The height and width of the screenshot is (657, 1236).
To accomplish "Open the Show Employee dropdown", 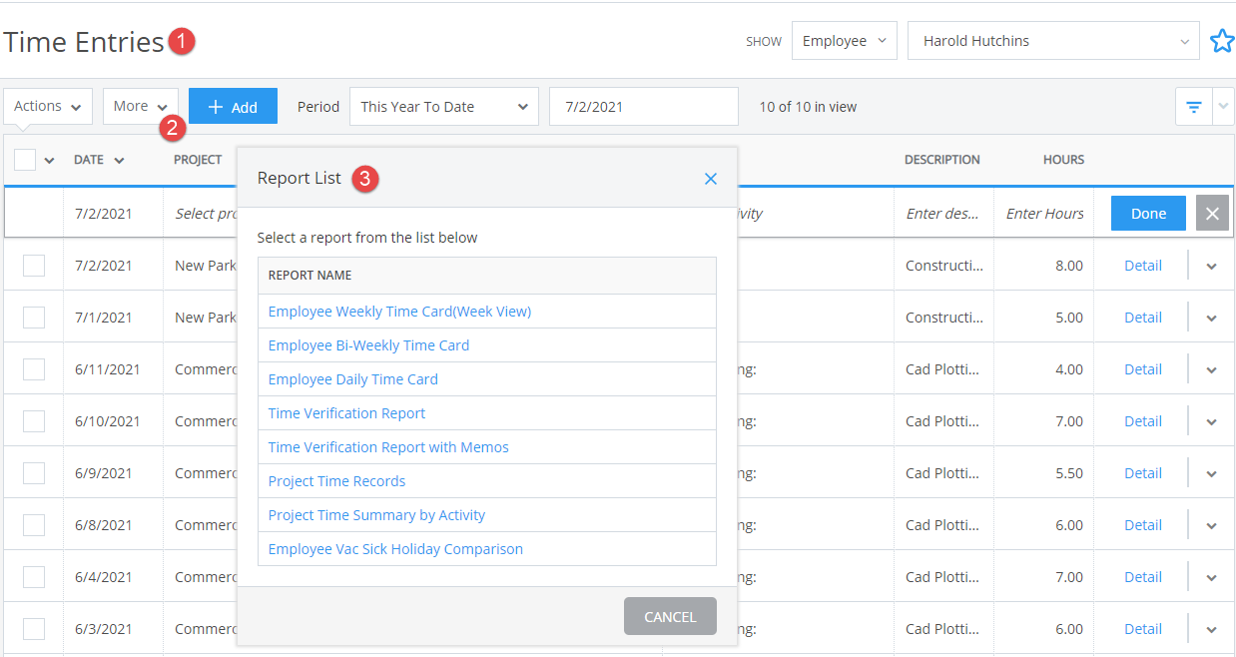I will (844, 41).
